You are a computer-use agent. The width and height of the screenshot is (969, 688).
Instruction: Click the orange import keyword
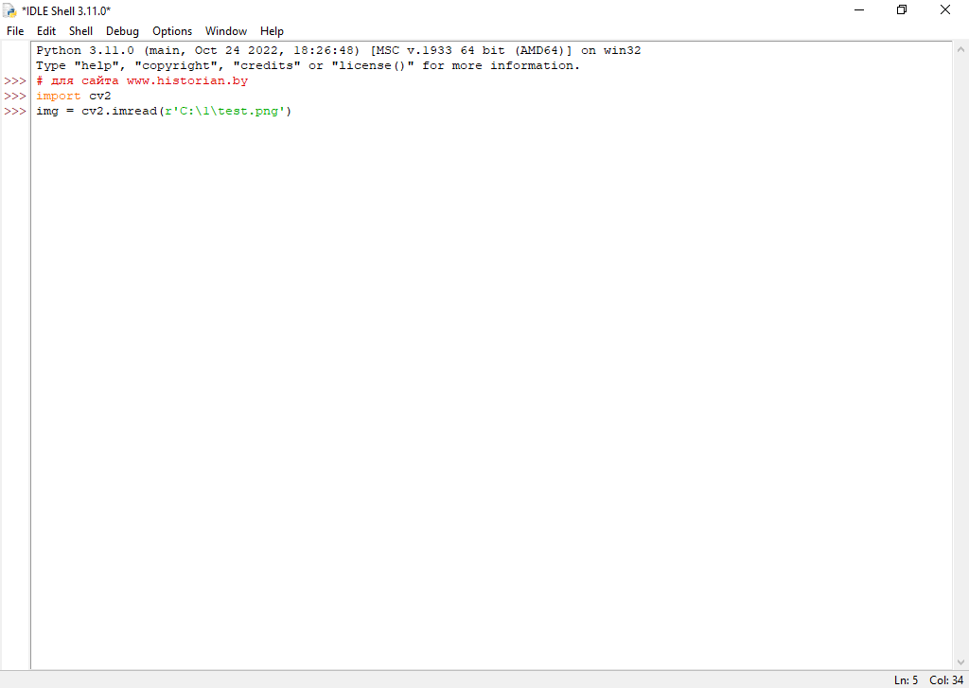click(x=59, y=97)
